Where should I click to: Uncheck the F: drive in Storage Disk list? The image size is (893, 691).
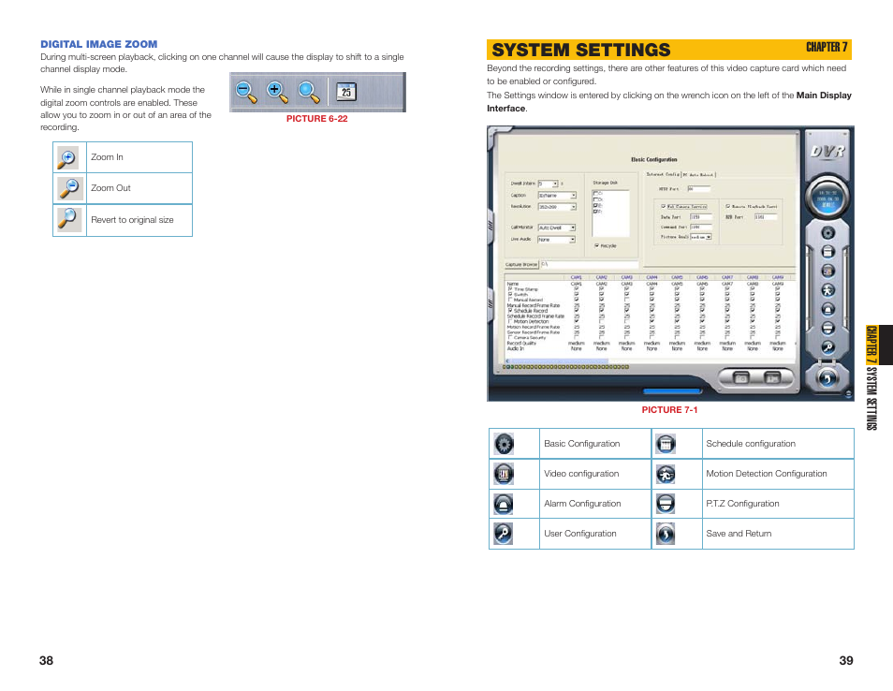point(595,212)
